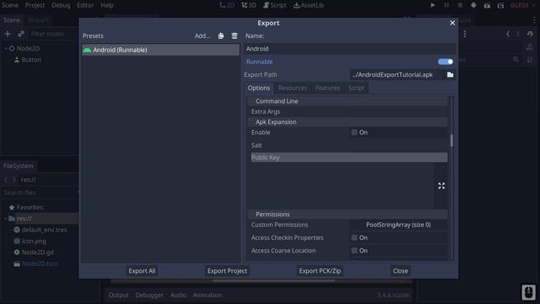Image resolution: width=540 pixels, height=304 pixels.
Task: Play the project
Action: 433,5
